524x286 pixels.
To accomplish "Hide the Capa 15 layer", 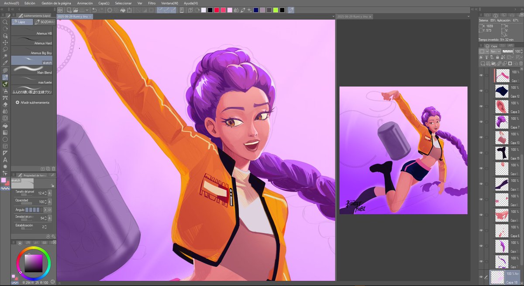I will [x=482, y=153].
